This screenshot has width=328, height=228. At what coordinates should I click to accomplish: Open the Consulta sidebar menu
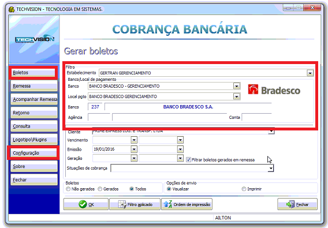34,126
